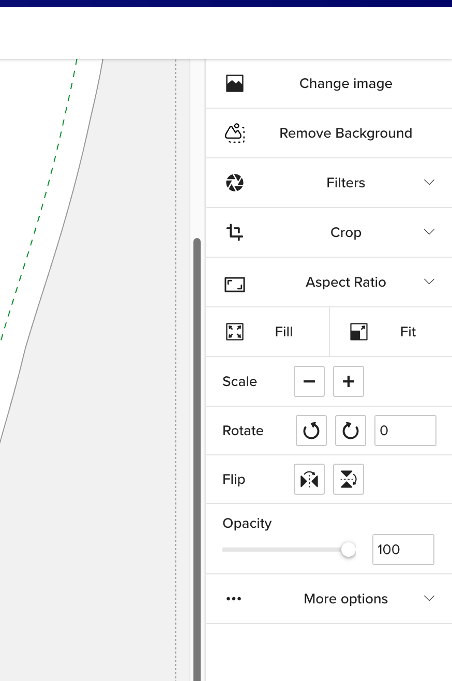
Task: Click the Remove Background icon
Action: point(235,133)
